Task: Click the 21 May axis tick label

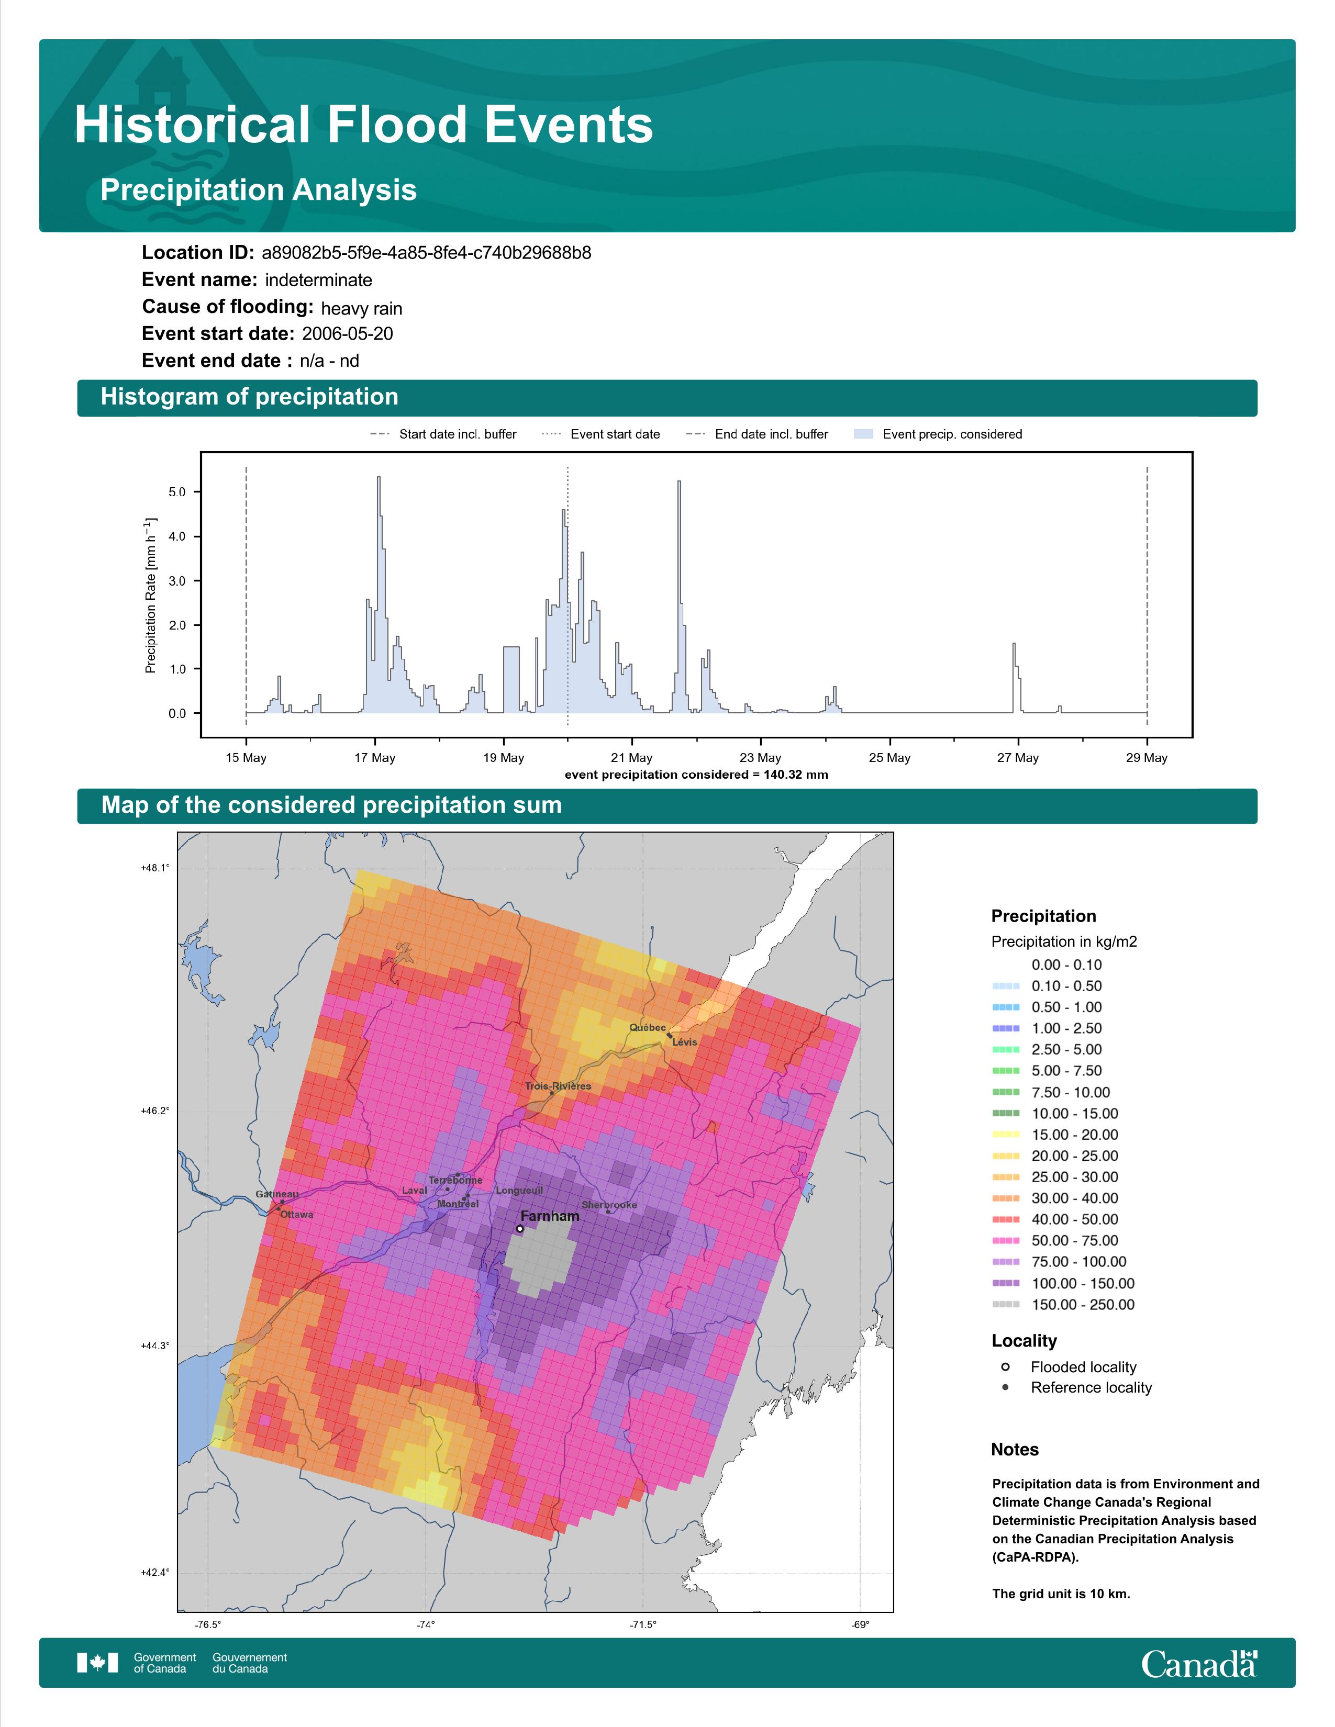Action: [632, 758]
